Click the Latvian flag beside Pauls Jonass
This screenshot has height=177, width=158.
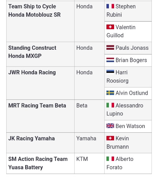(110, 48)
